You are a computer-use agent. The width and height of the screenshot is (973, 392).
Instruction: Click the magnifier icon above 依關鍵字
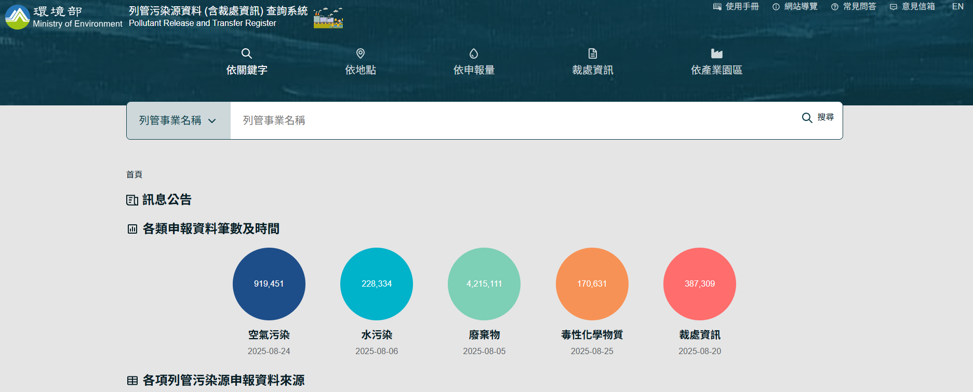coord(247,53)
